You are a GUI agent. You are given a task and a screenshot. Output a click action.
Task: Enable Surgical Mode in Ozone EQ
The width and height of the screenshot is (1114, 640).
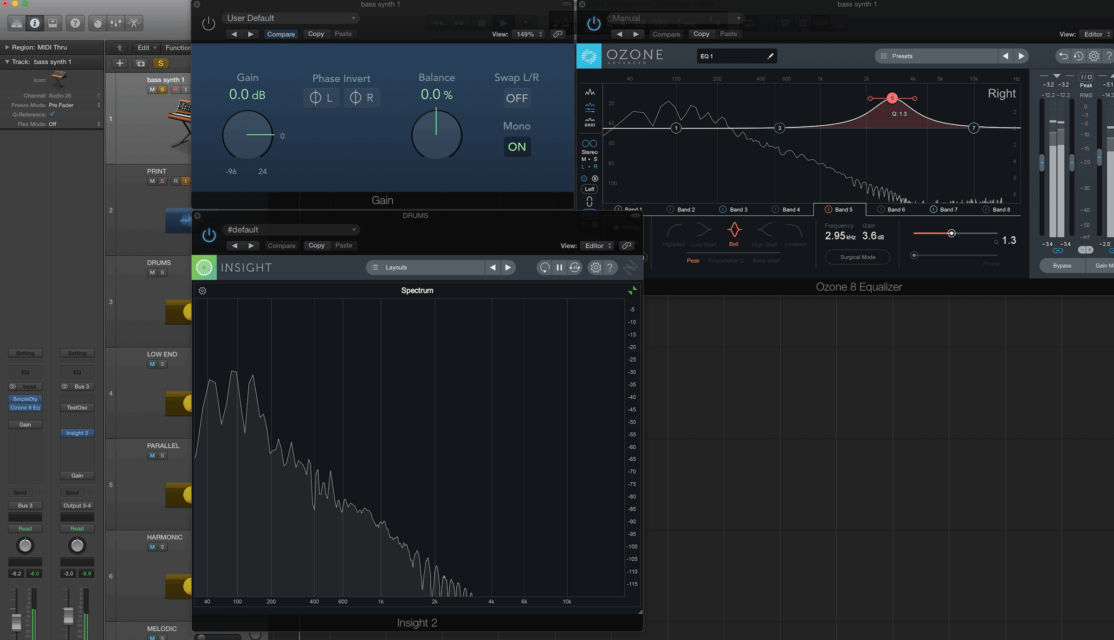coord(857,257)
